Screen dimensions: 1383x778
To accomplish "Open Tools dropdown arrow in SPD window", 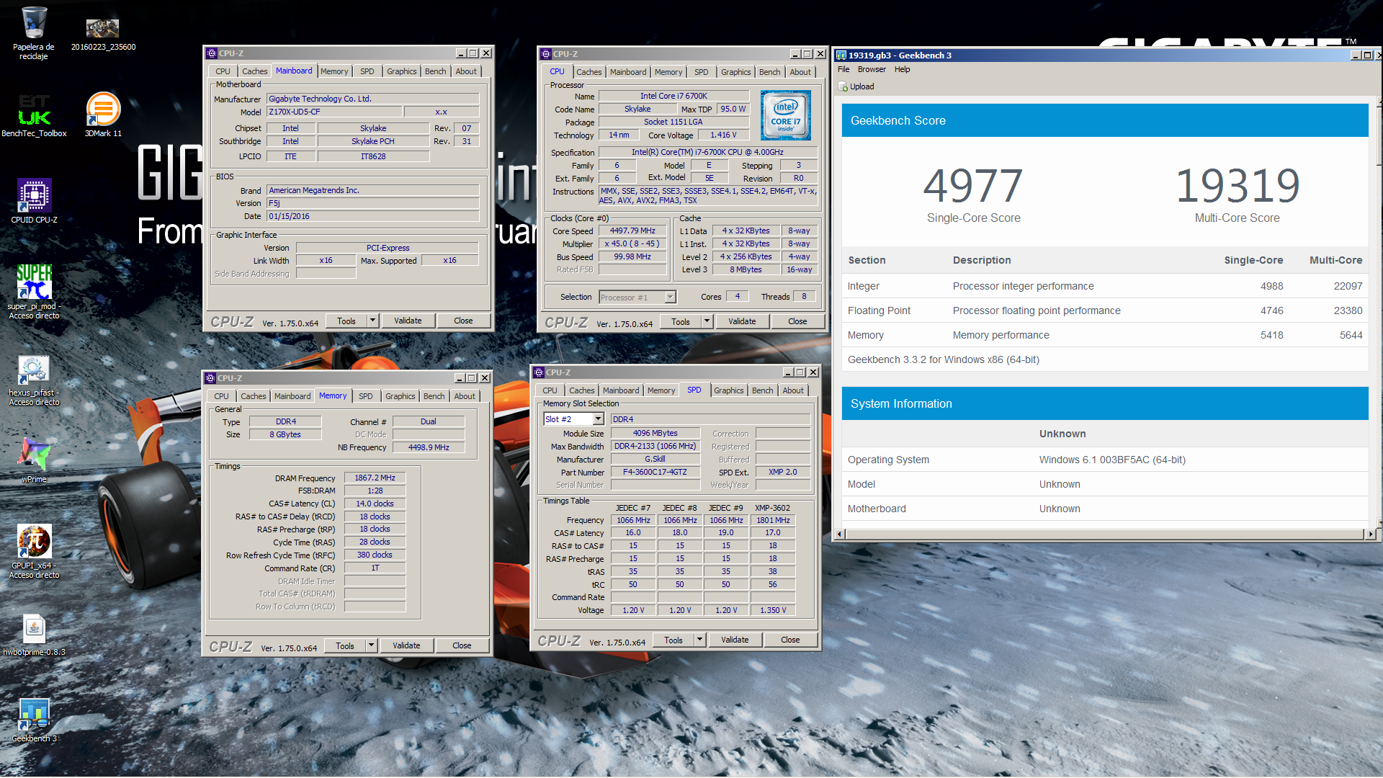I will (x=699, y=640).
